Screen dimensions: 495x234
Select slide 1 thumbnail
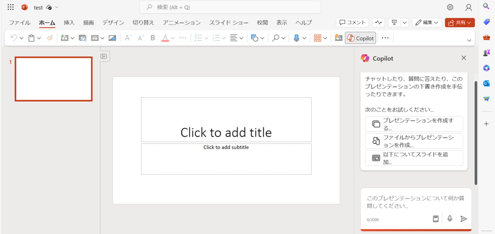pos(53,79)
